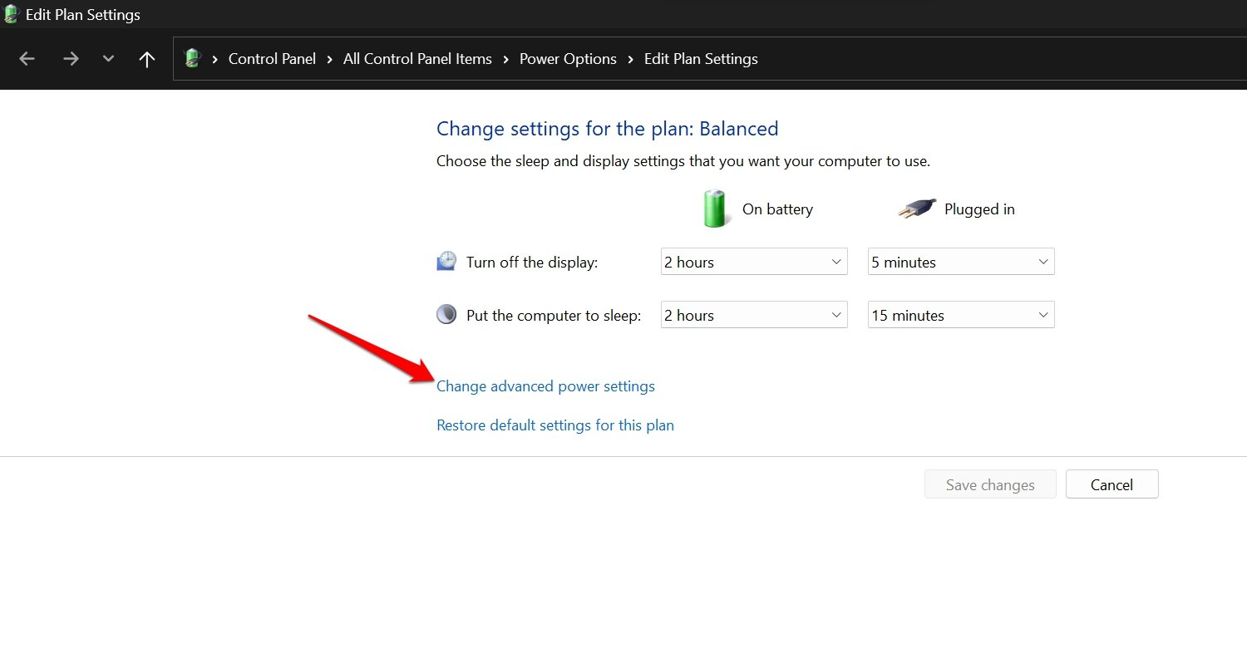This screenshot has height=663, width=1247.
Task: Click the battery icon in address bar
Action: 193,58
